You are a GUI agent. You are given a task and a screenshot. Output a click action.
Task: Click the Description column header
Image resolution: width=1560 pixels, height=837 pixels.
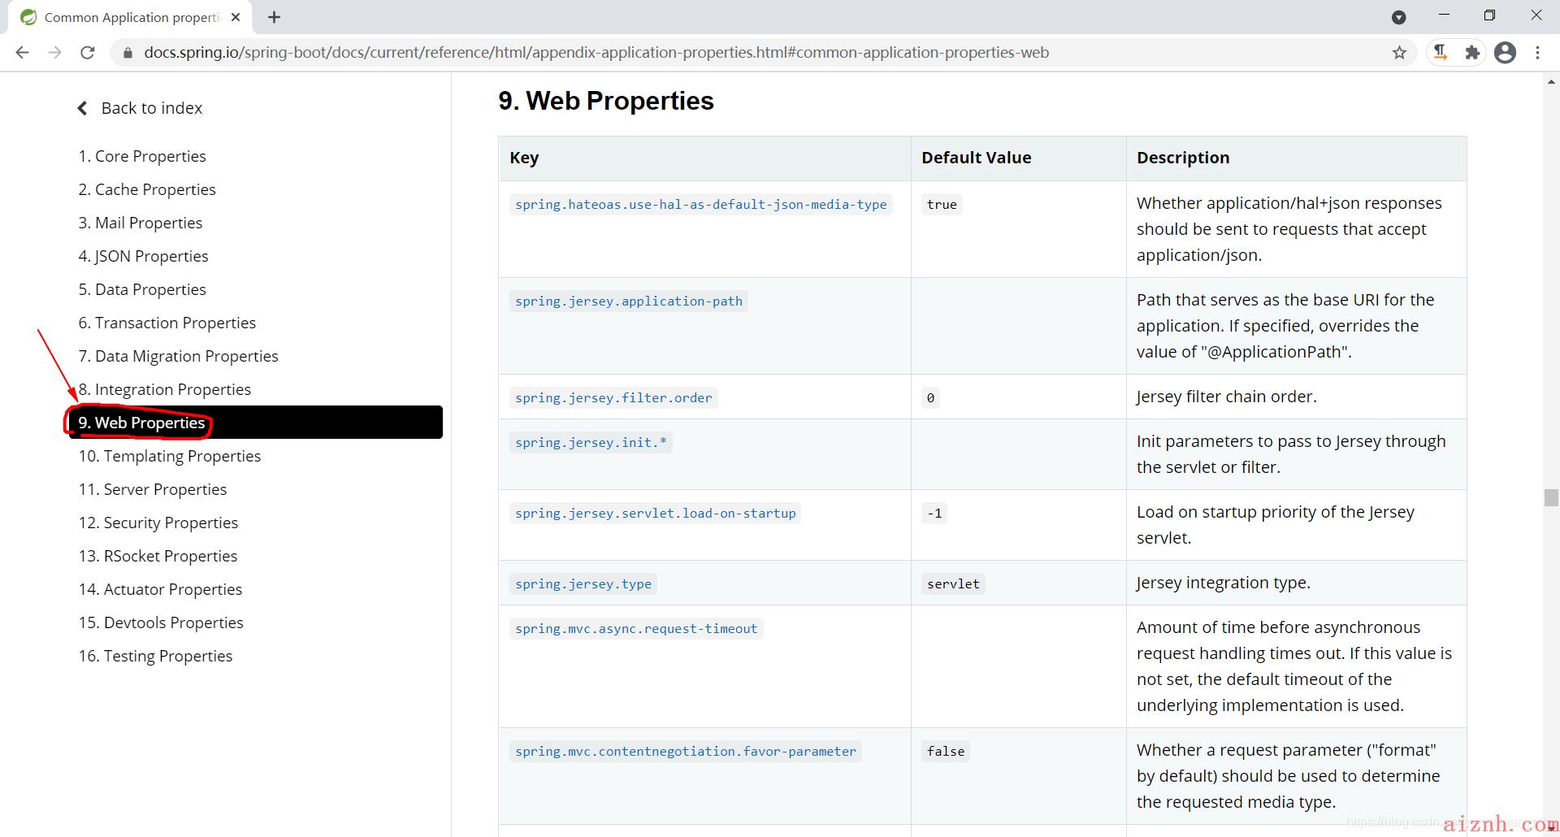pyautogui.click(x=1183, y=158)
